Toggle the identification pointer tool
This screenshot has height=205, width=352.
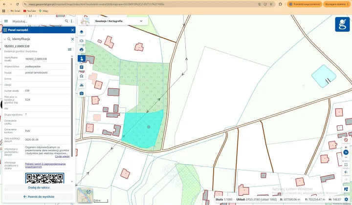pos(82,59)
